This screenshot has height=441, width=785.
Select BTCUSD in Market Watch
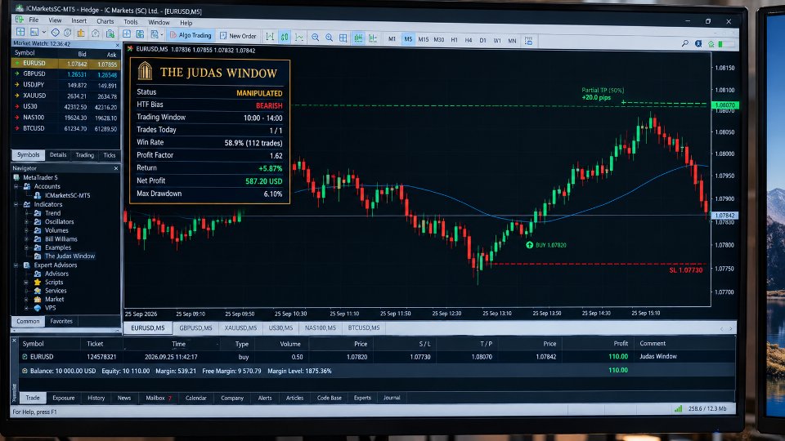(x=65, y=128)
